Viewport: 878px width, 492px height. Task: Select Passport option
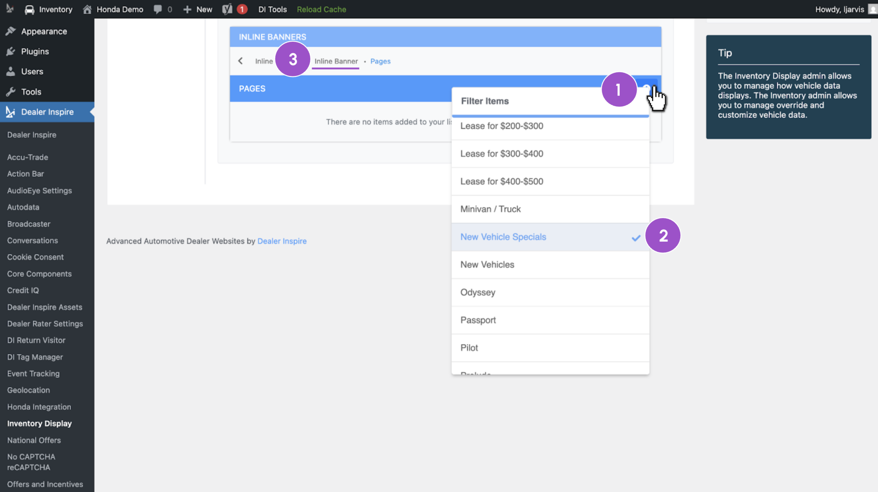[550, 320]
